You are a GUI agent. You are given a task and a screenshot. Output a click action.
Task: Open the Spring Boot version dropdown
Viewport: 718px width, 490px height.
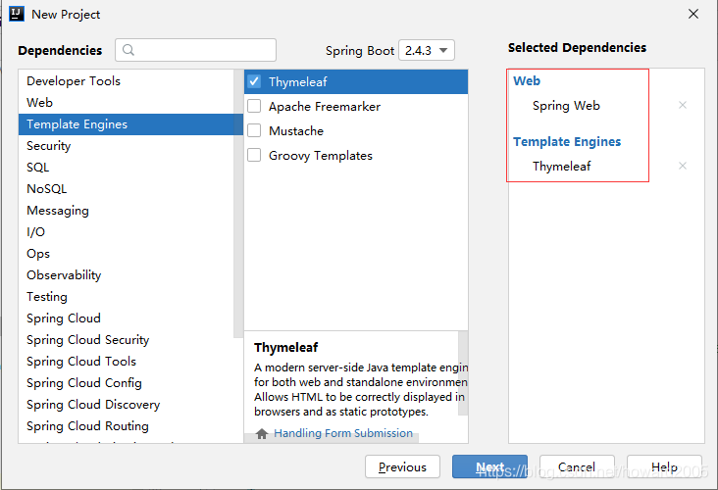click(427, 50)
